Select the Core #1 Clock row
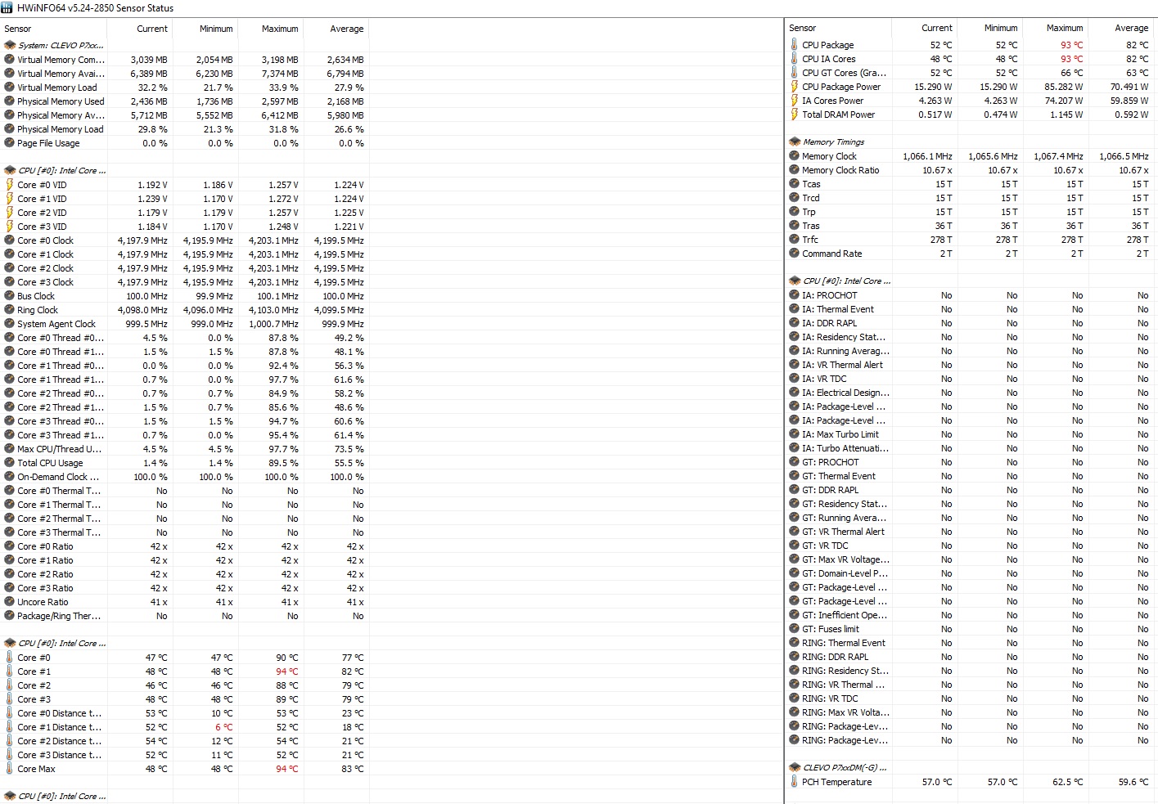The image size is (1158, 804). pos(185,254)
